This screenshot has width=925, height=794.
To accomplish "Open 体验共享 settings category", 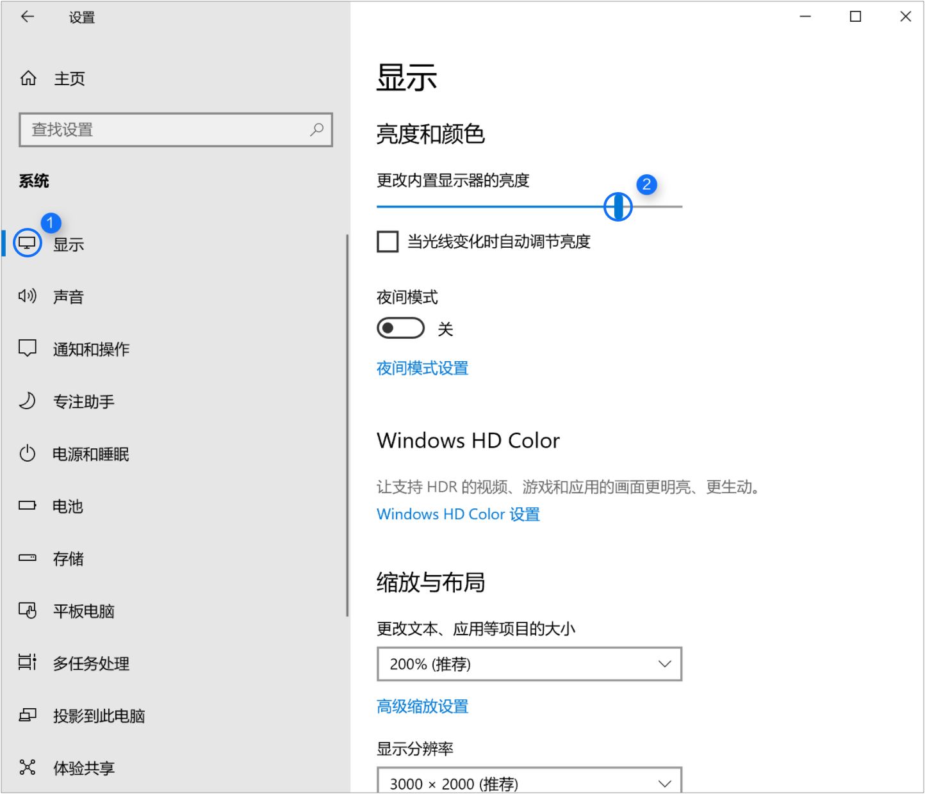I will (x=83, y=768).
